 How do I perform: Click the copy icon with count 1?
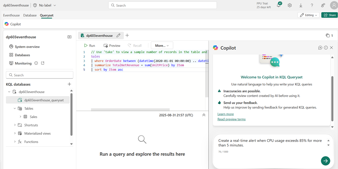point(329,36)
